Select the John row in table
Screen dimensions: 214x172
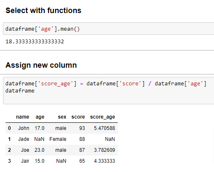[62, 128]
